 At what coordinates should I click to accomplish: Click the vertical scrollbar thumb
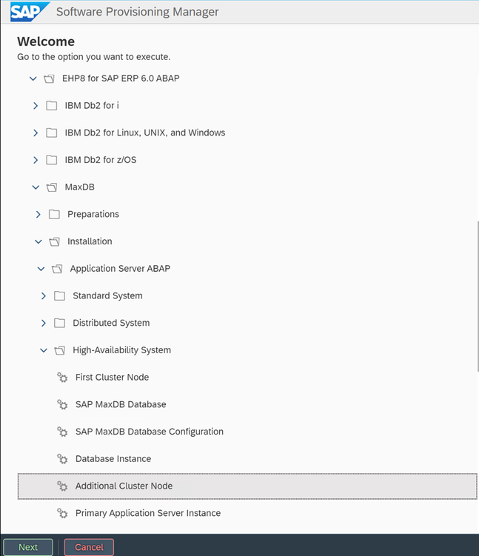[475, 296]
